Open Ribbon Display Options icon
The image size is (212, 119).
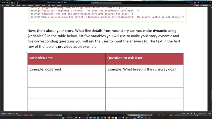199,3
